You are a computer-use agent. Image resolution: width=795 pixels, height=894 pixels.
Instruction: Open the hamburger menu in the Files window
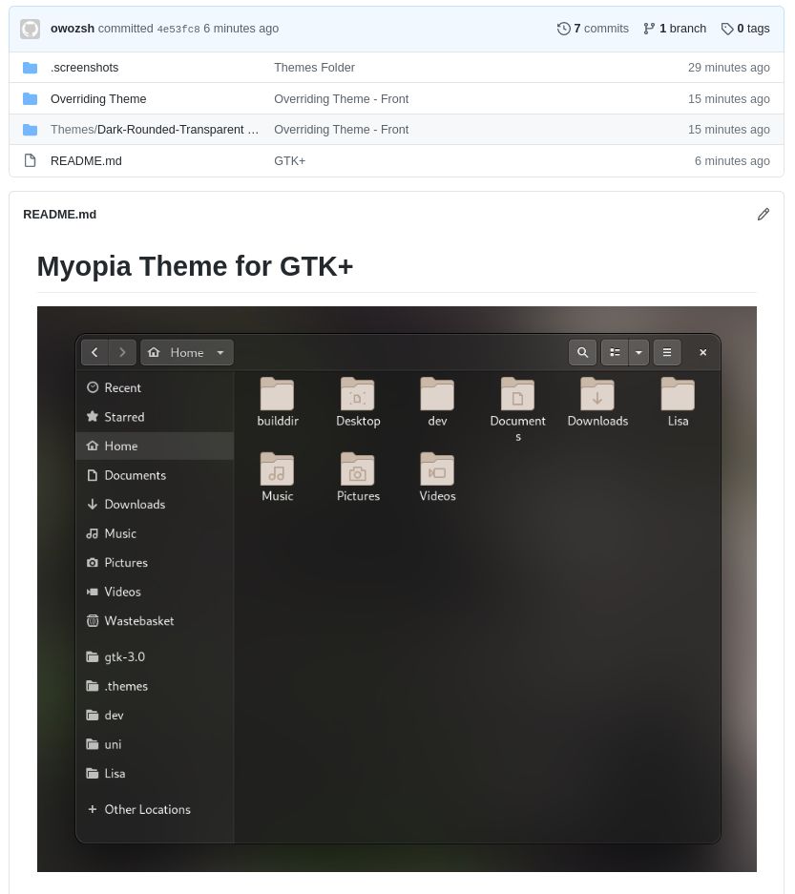(x=666, y=352)
